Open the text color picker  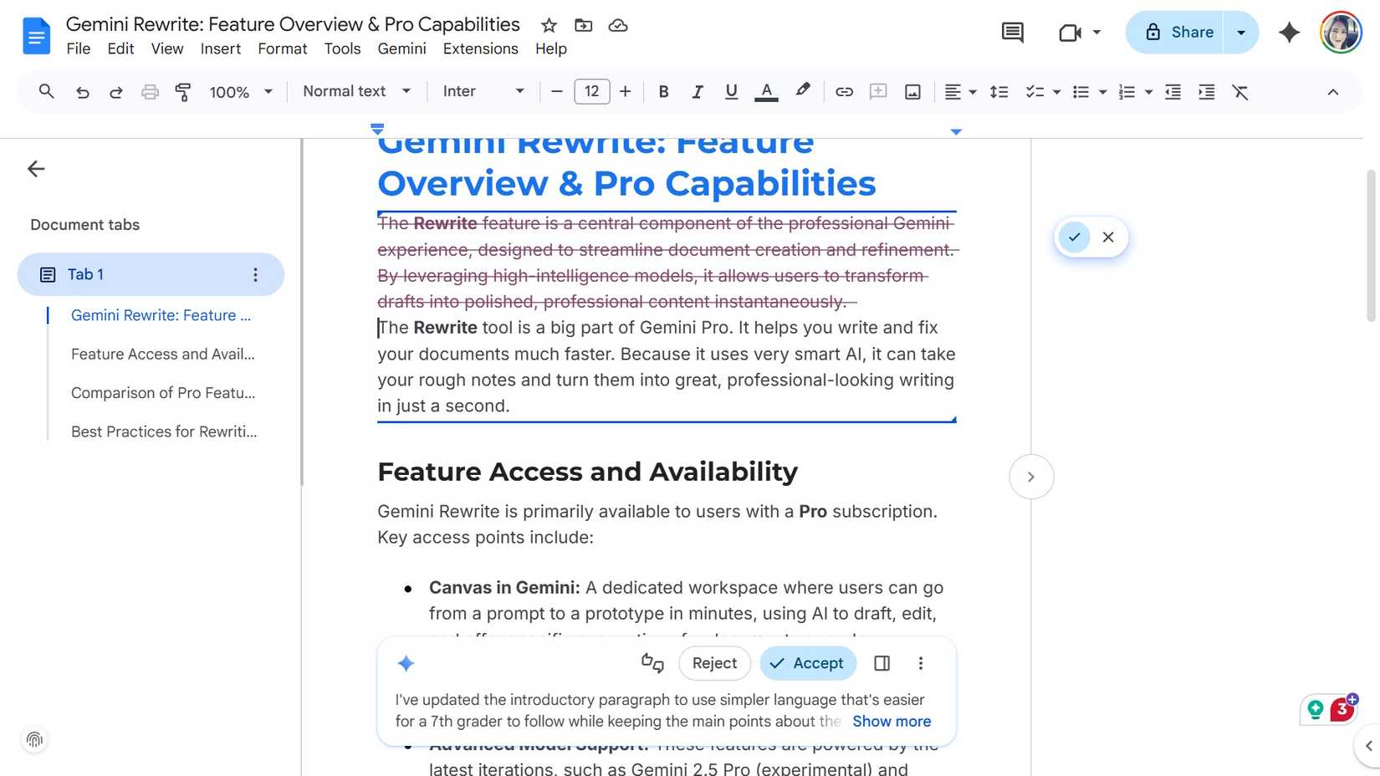(765, 92)
